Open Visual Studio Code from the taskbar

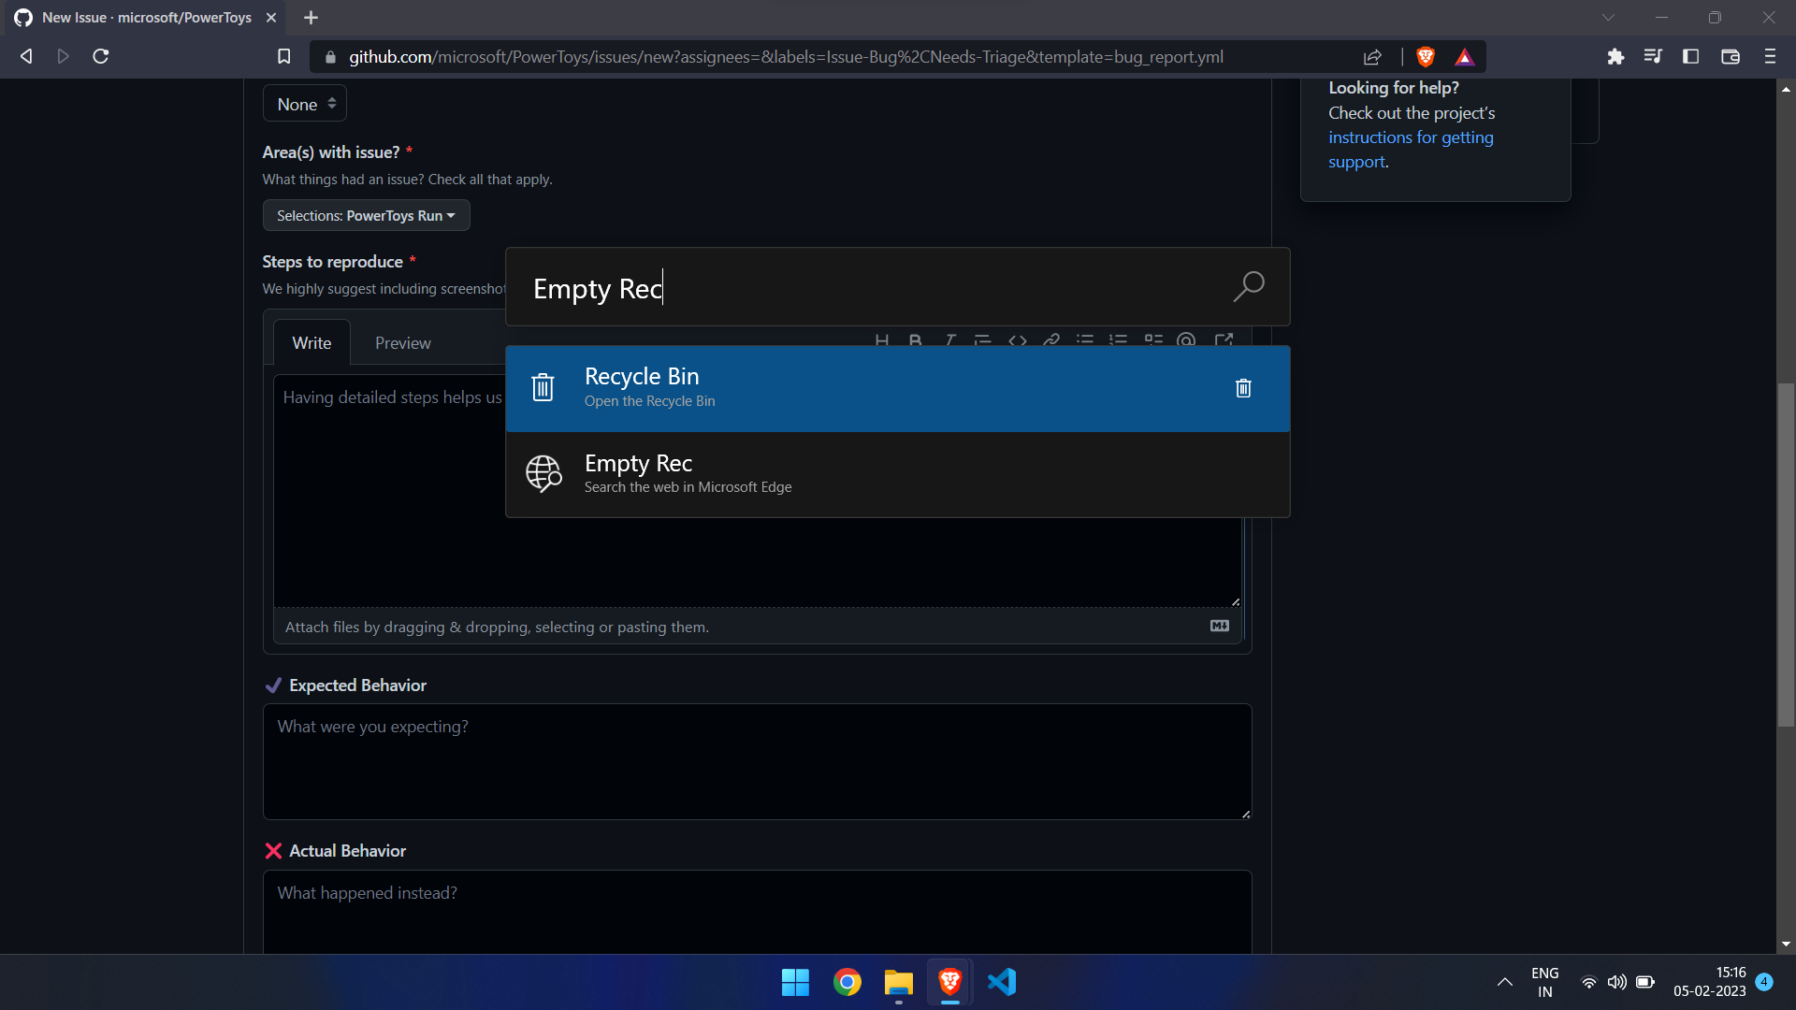click(1001, 982)
